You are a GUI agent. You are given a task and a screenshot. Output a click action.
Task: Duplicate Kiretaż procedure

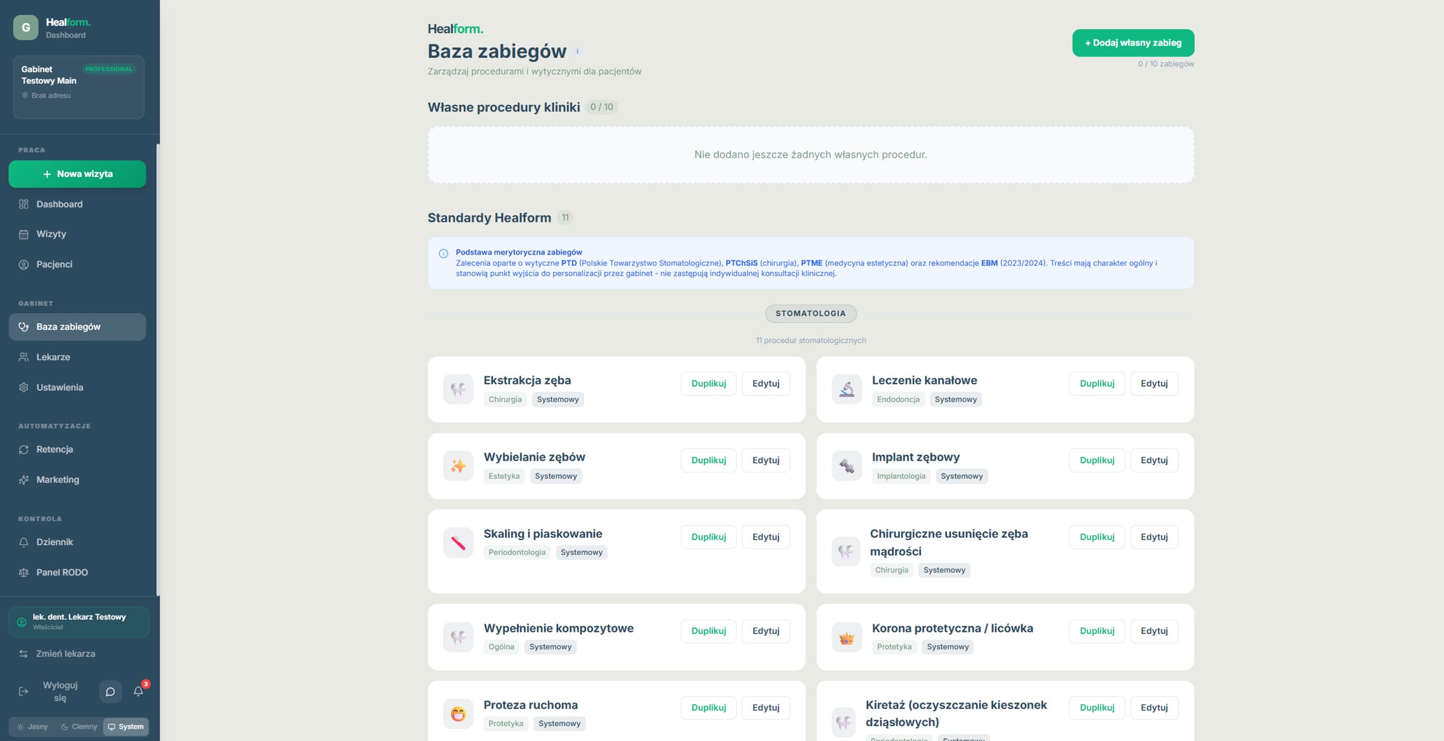point(1097,708)
